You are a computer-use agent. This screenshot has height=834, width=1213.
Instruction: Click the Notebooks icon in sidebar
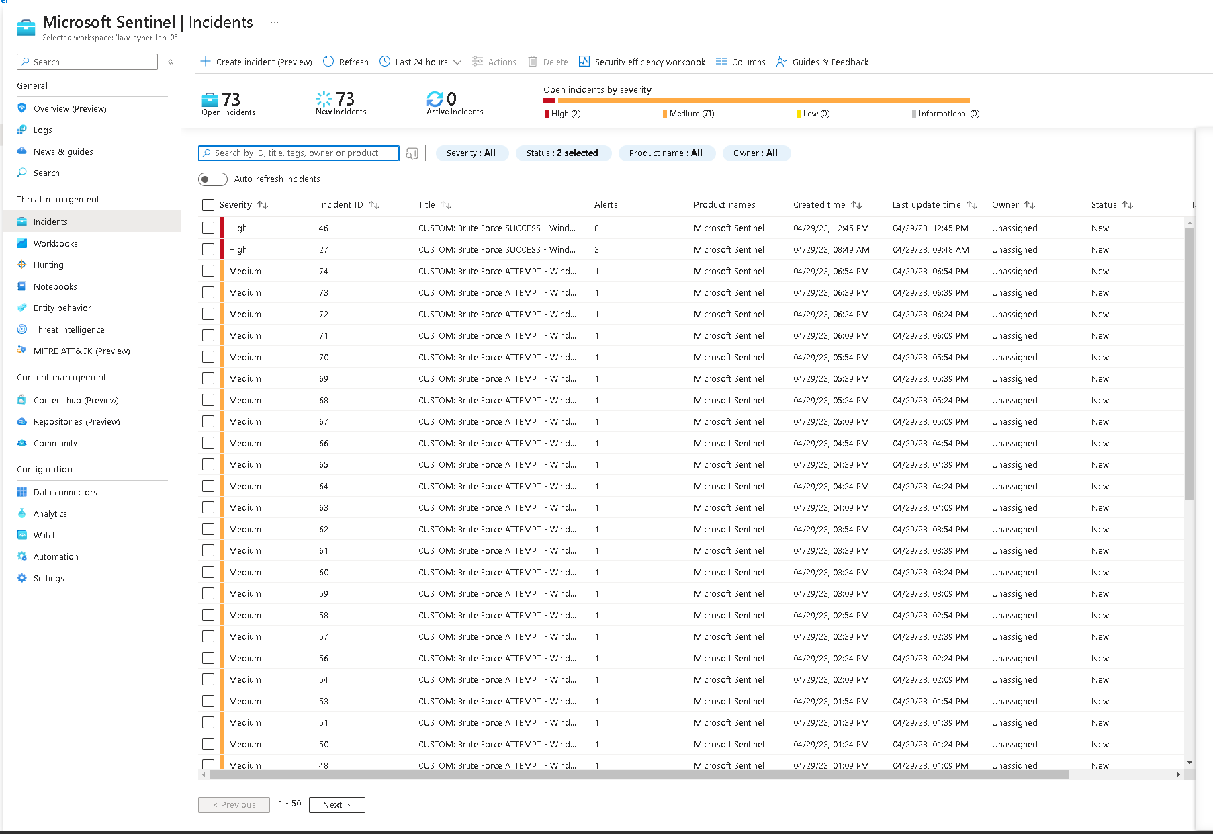[x=22, y=286]
